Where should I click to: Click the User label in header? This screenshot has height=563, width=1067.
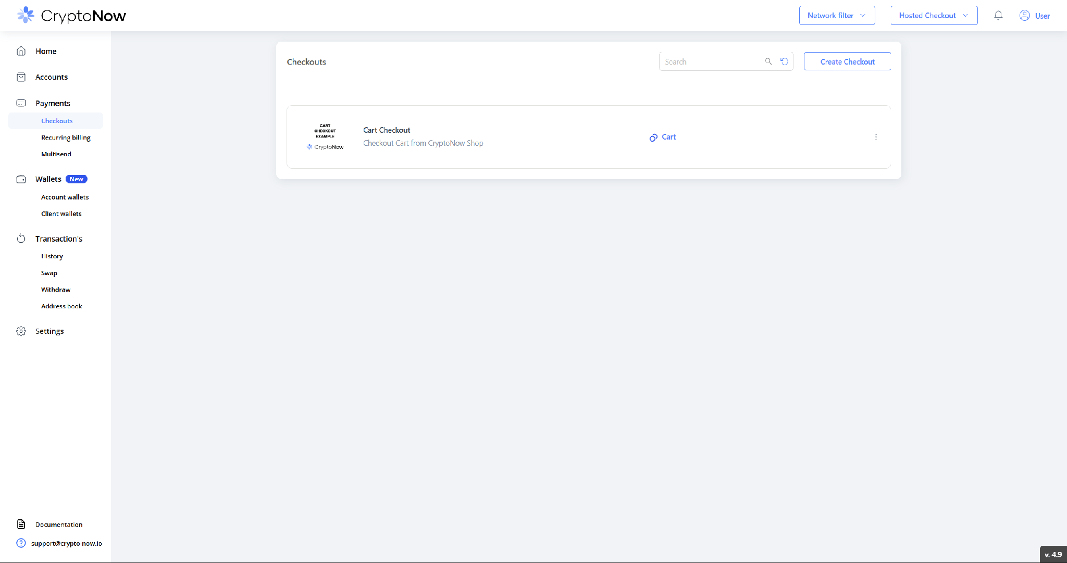(x=1042, y=16)
